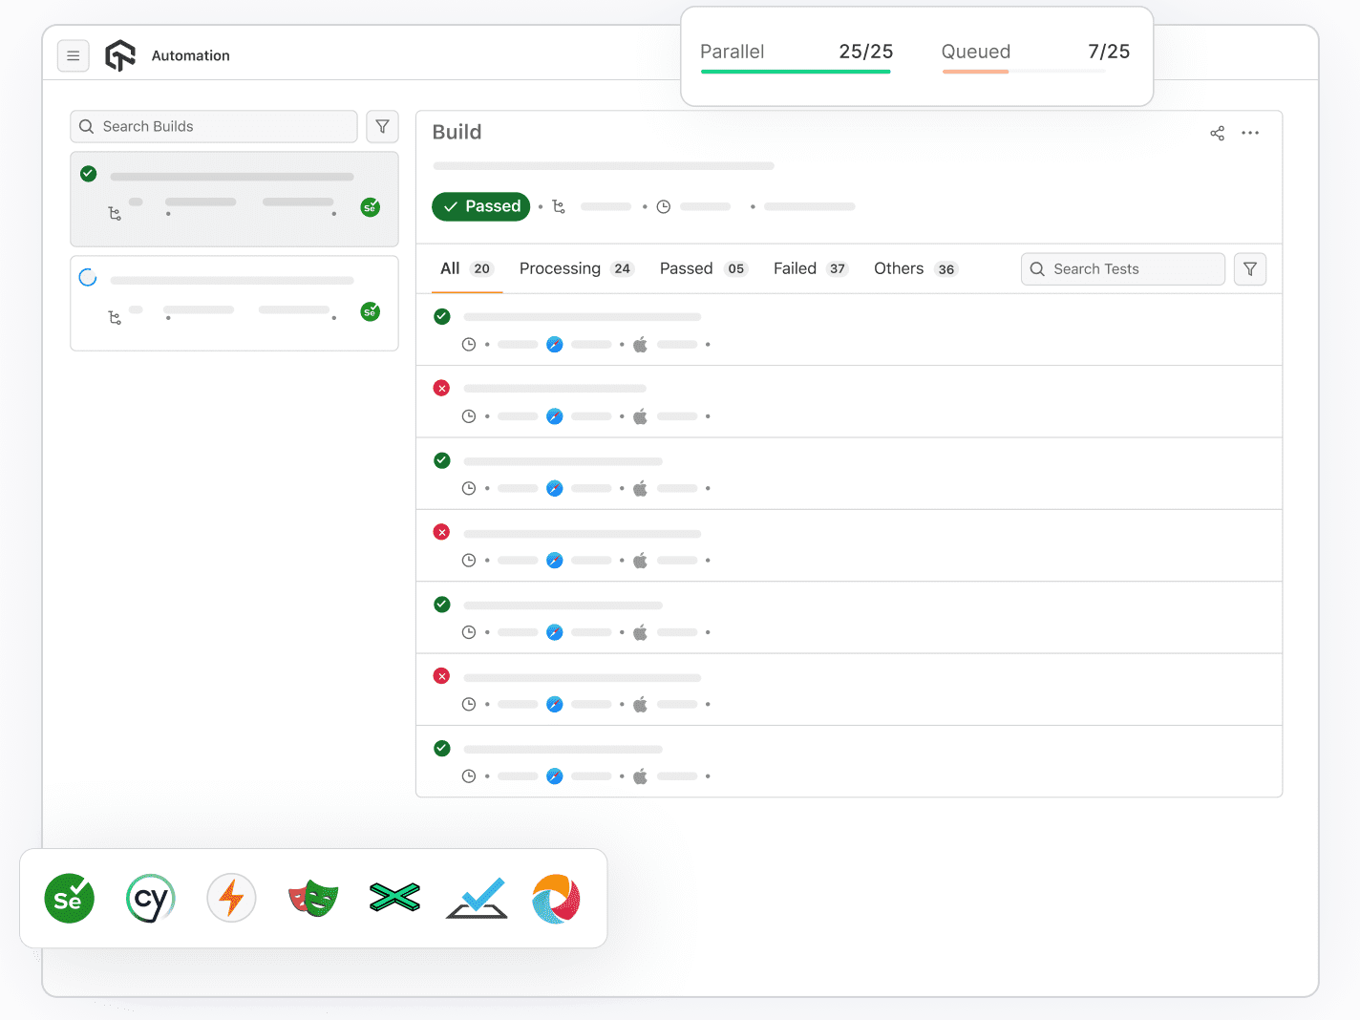Select the green X framework icon
1360x1020 pixels.
(394, 898)
